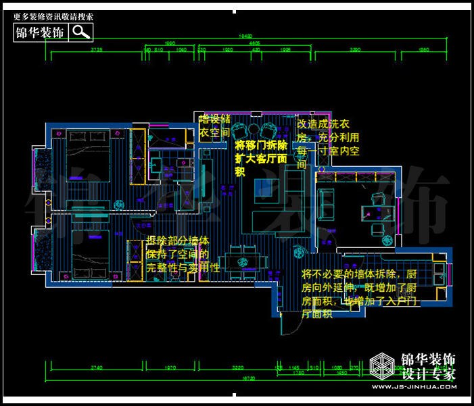Click the 增设储衣空间 annotation
The height and width of the screenshot is (406, 474).
pyautogui.click(x=215, y=126)
